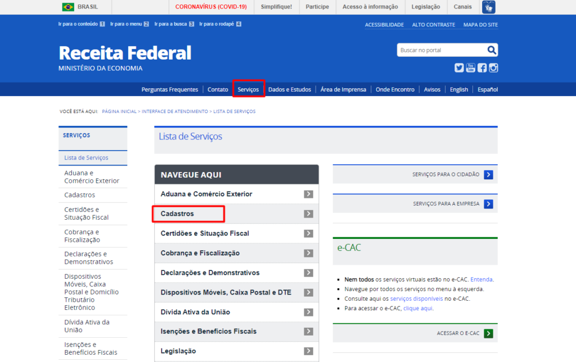Open Acesso à informação link

370,7
